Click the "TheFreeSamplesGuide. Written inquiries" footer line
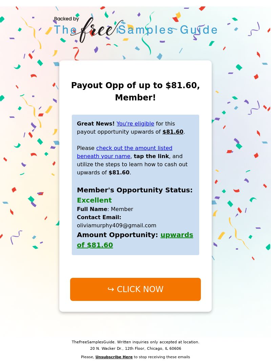 pos(135,342)
